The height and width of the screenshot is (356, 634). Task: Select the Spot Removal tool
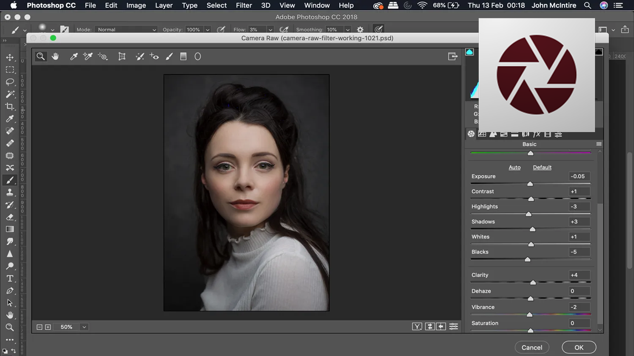point(140,56)
